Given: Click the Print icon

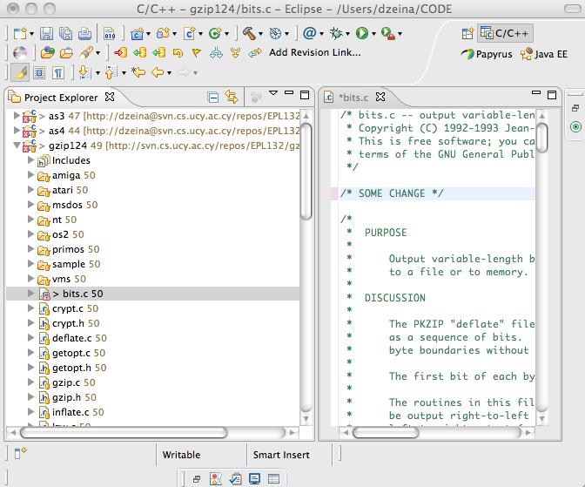Looking at the screenshot, I should pyautogui.click(x=84, y=34).
